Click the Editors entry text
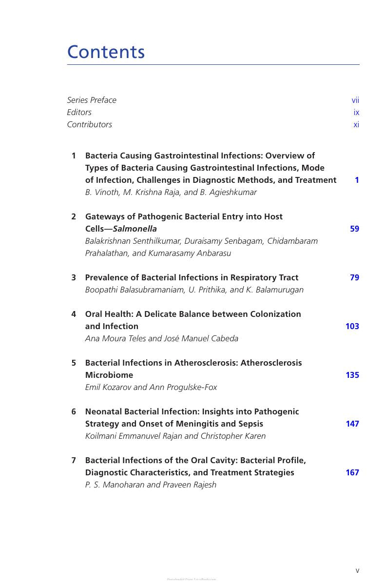 click(79, 112)
